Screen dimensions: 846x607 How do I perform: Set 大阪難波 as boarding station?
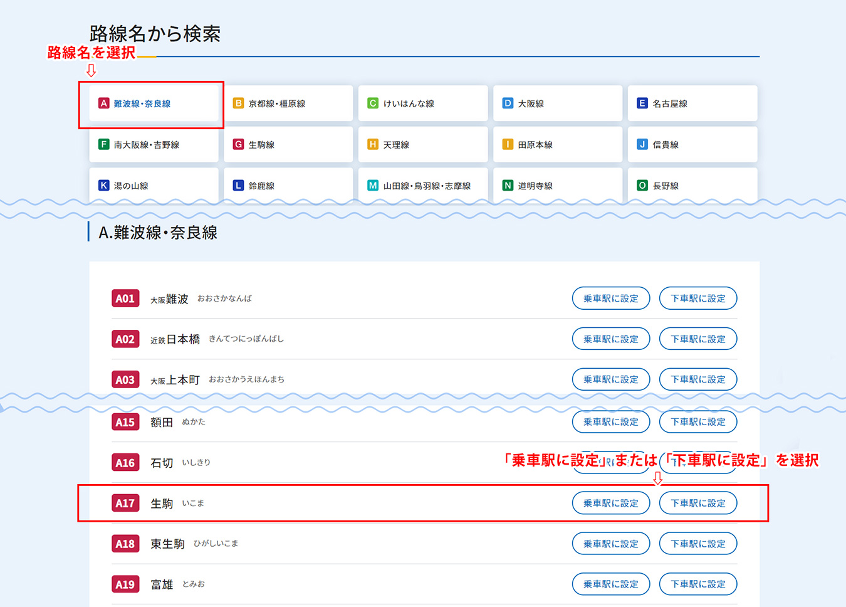[x=610, y=298]
